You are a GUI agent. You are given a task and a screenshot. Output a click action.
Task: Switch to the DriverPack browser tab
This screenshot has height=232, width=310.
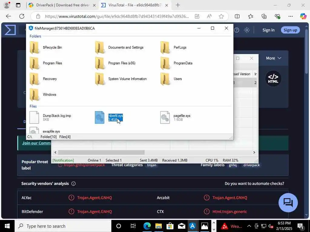62,5
